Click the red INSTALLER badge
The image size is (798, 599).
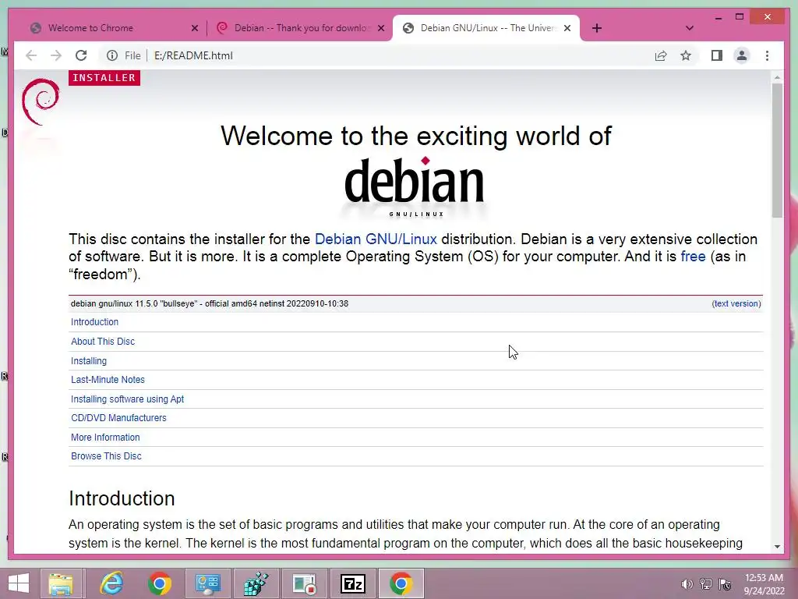point(104,78)
